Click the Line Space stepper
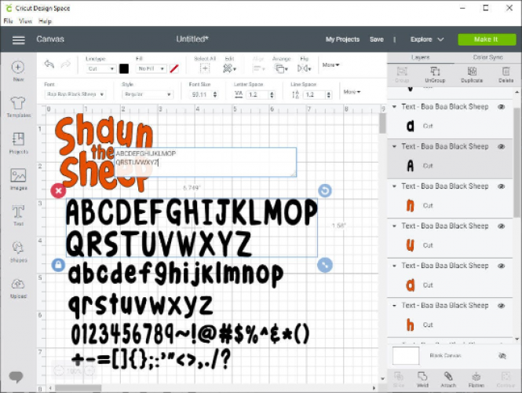The height and width of the screenshot is (393, 522). pyautogui.click(x=329, y=94)
